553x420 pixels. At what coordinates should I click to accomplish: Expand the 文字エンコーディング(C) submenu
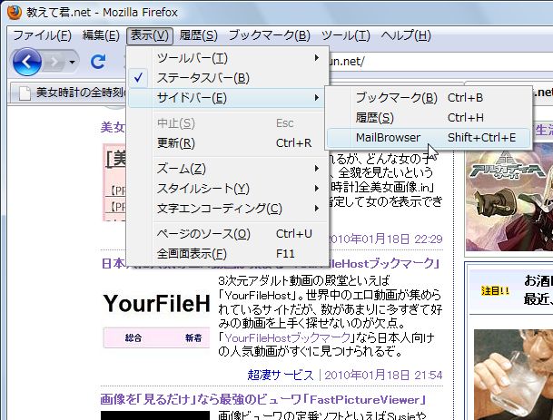click(228, 209)
